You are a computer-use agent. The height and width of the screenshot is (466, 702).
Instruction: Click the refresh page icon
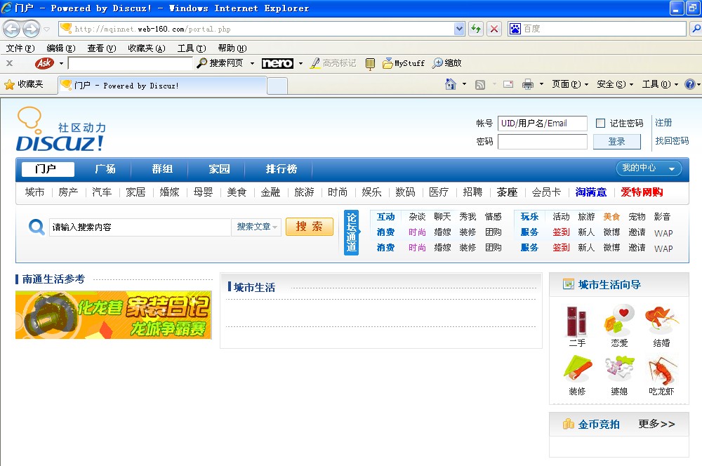click(x=476, y=29)
